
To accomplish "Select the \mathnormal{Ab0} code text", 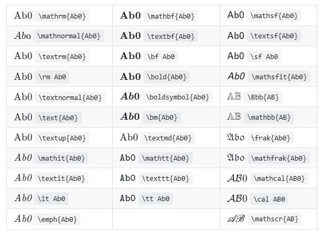I will click(69, 36).
